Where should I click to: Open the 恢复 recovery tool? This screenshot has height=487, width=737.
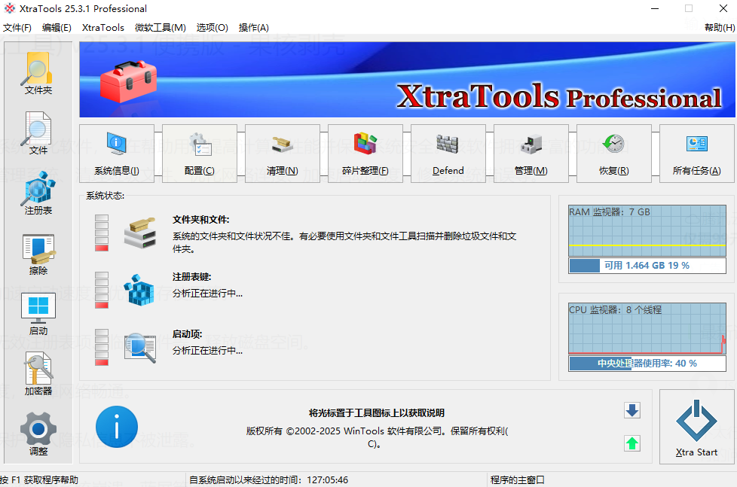point(613,153)
